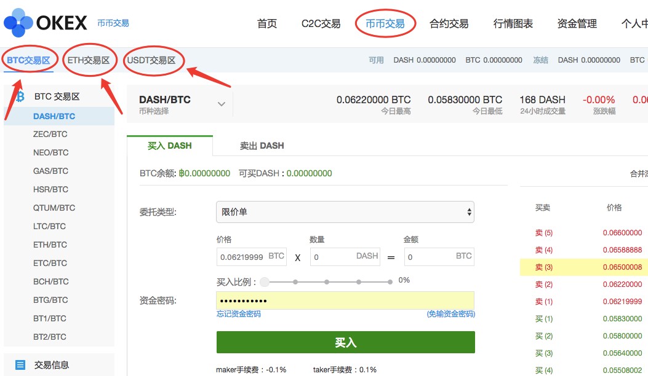Click the small 币币交易 label beside logo

click(113, 23)
